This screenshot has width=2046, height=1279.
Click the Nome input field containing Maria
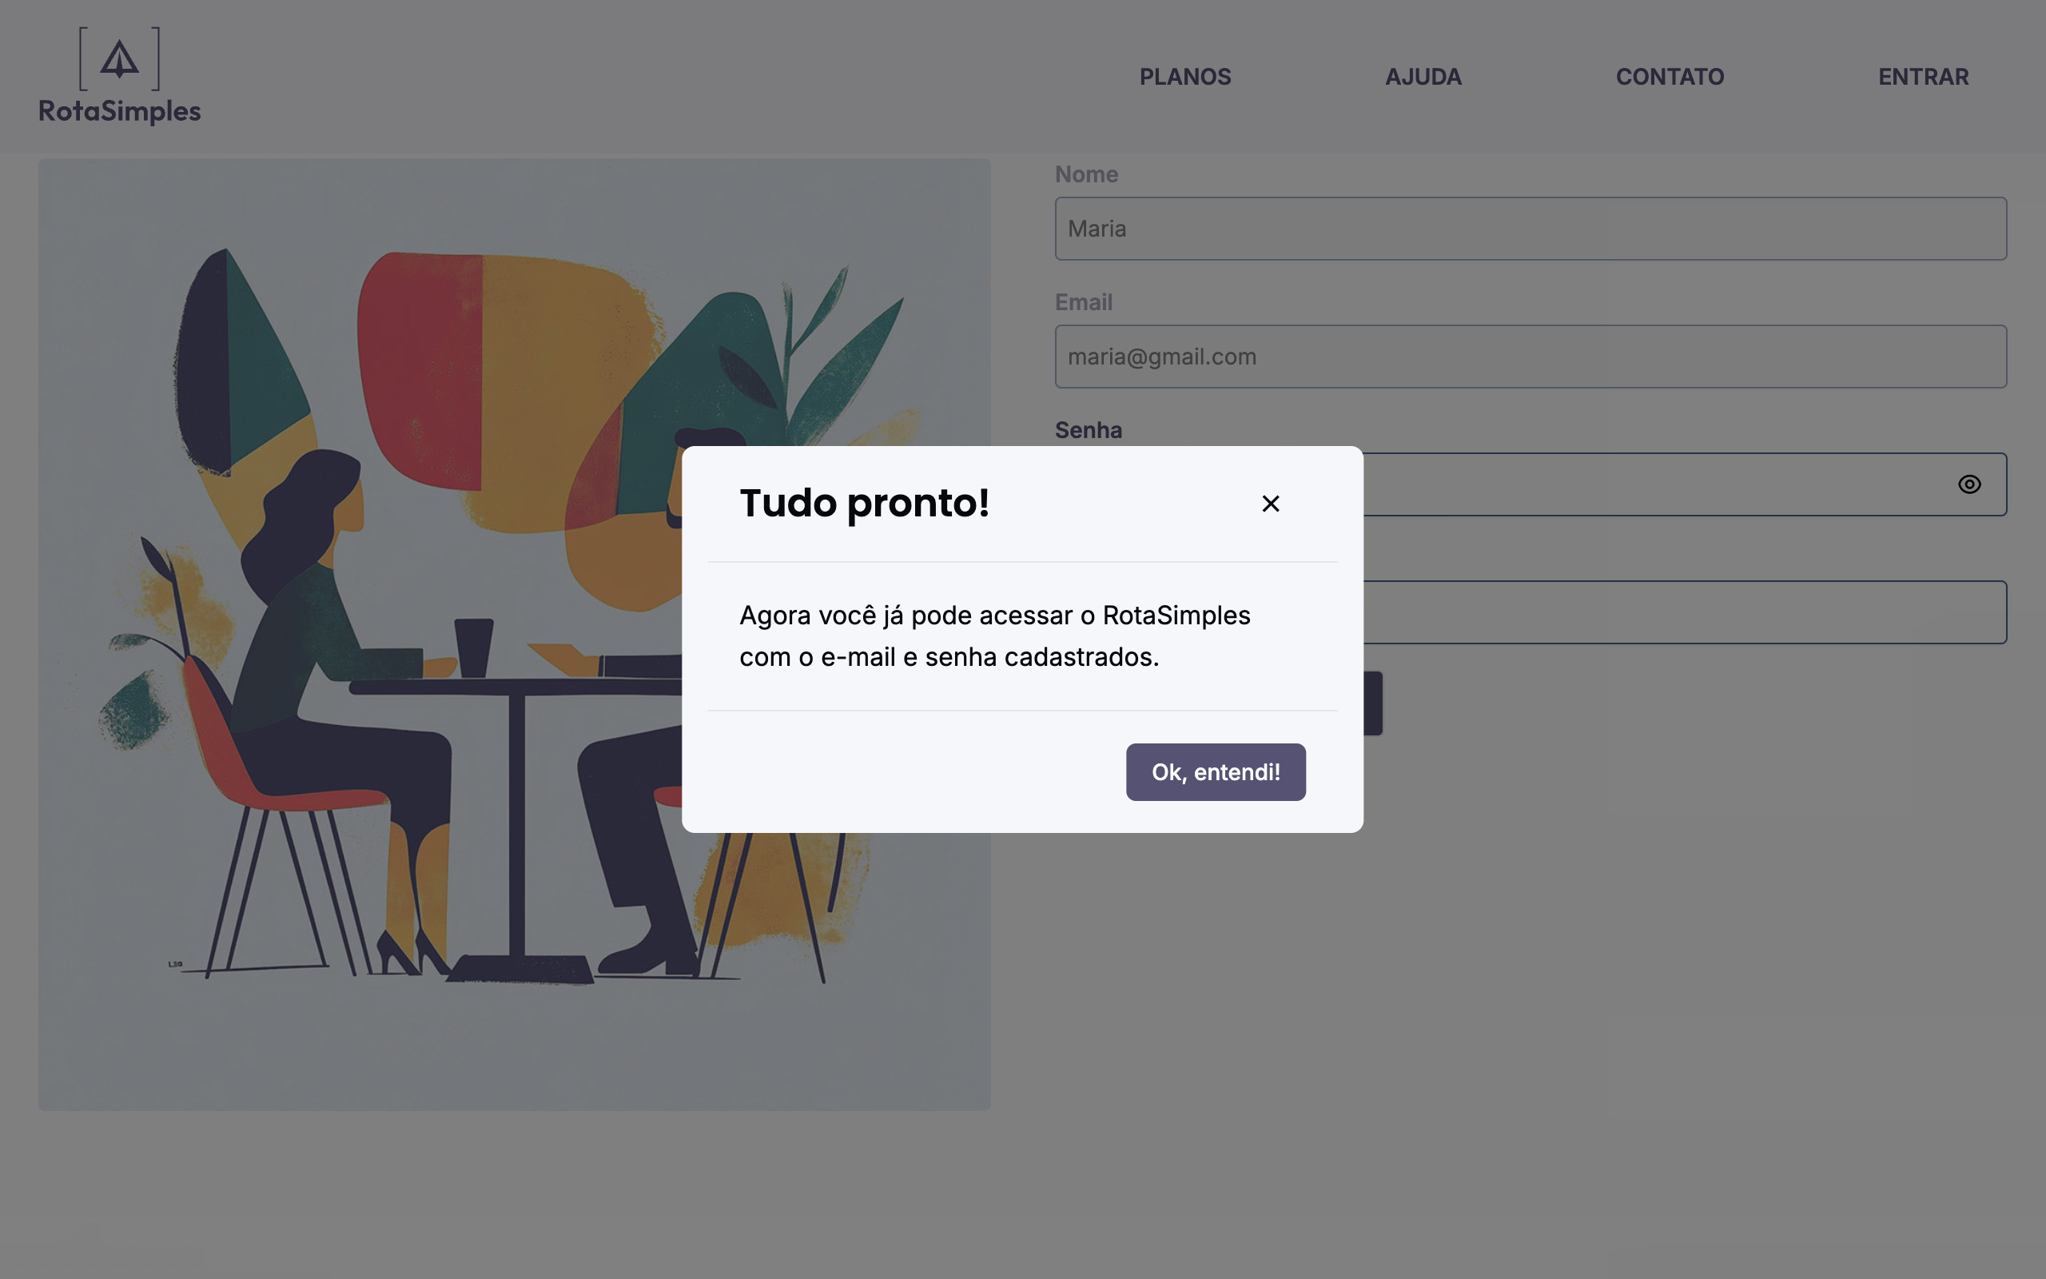(x=1531, y=229)
